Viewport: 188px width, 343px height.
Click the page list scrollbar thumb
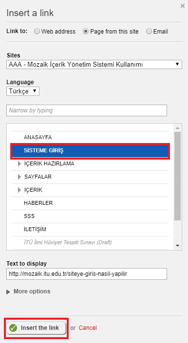coord(177,176)
